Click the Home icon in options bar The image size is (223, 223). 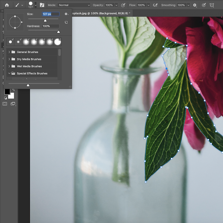[6, 5]
